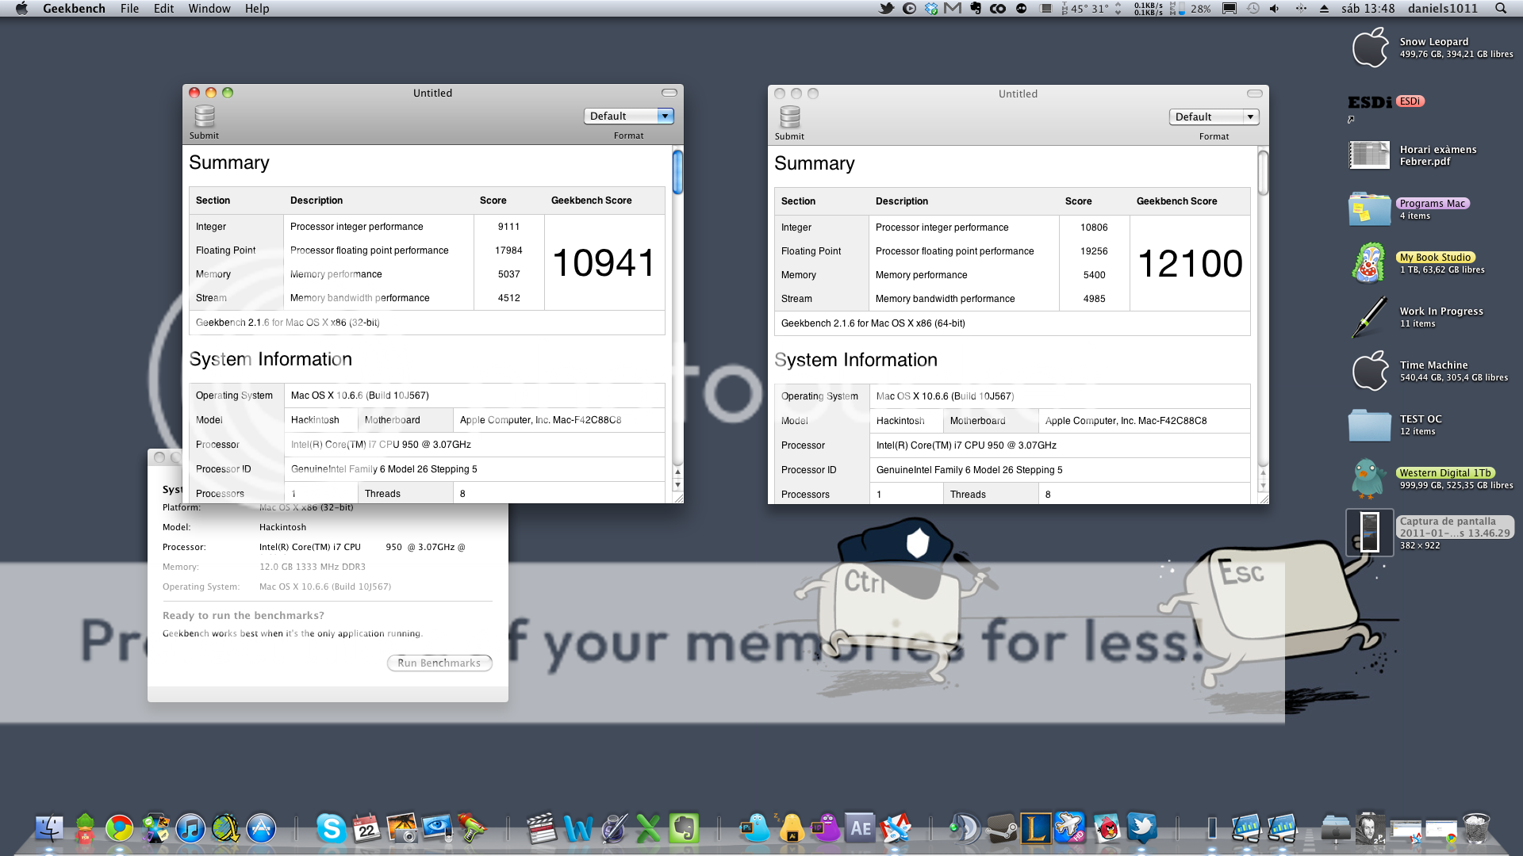The width and height of the screenshot is (1523, 856).
Task: Launch Microsoft Excel from the dock
Action: 648,828
